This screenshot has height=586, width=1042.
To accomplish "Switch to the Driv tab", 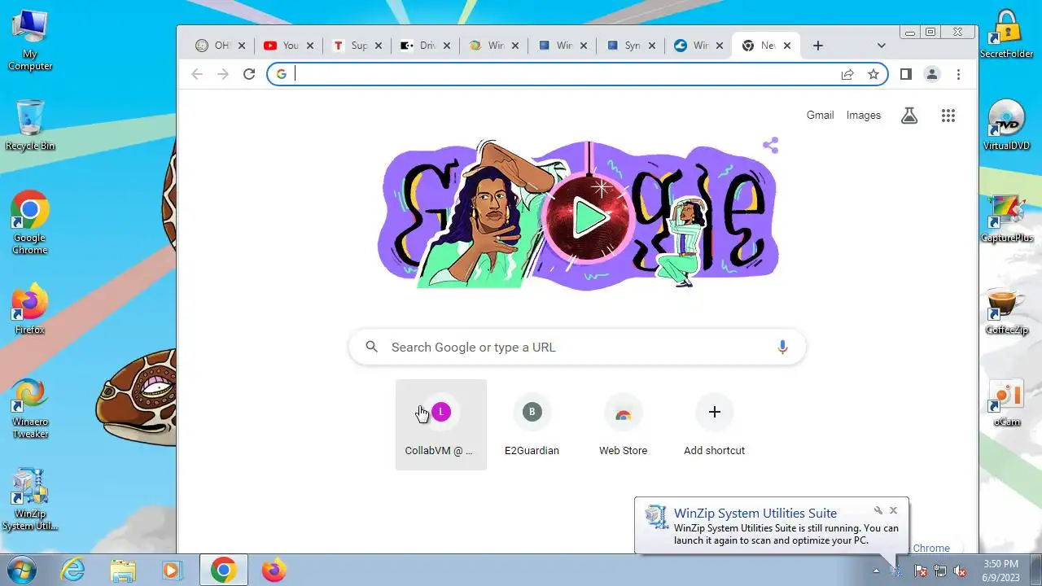I will (426, 46).
